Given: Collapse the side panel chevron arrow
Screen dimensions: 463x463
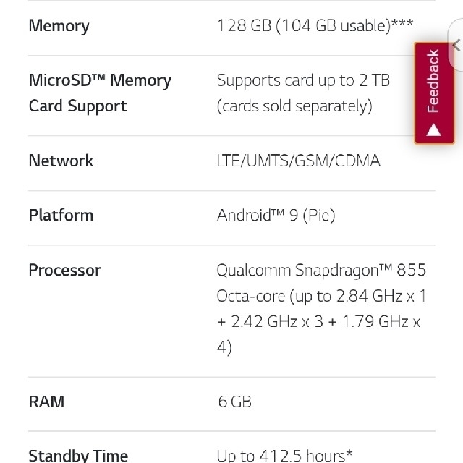Looking at the screenshot, I should [x=456, y=45].
